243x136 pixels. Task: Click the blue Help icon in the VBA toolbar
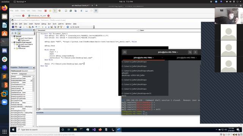pos(68,27)
